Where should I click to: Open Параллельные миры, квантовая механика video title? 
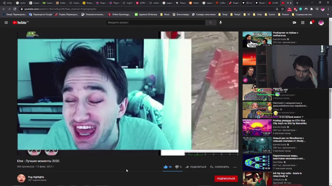289,157
